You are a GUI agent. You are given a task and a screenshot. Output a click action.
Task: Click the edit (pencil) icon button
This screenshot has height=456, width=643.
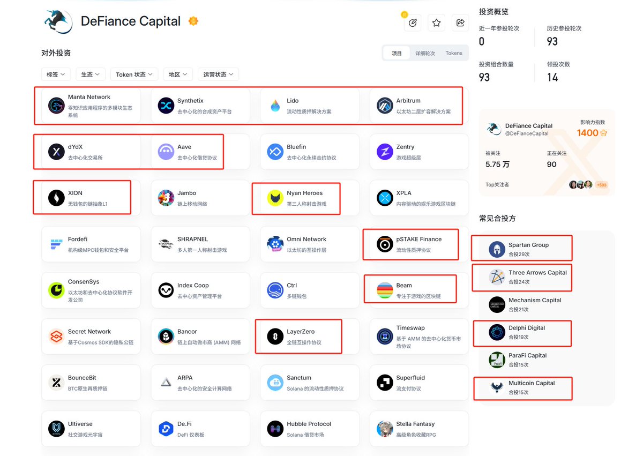[x=413, y=23]
